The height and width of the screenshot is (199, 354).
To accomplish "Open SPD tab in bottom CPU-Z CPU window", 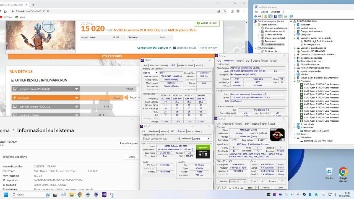I will (247, 124).
